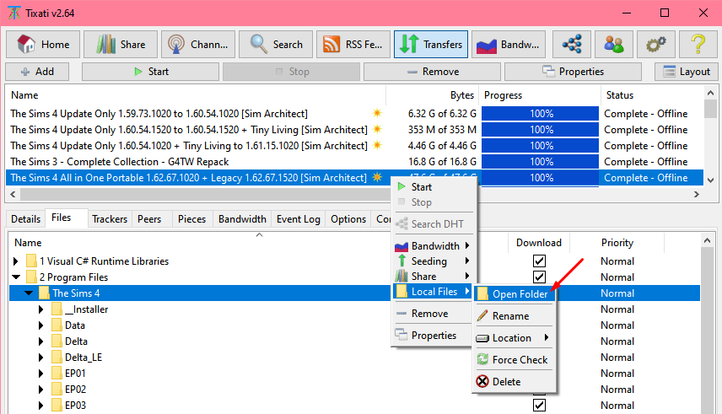Click the Layout button
722x414 pixels.
coord(686,72)
